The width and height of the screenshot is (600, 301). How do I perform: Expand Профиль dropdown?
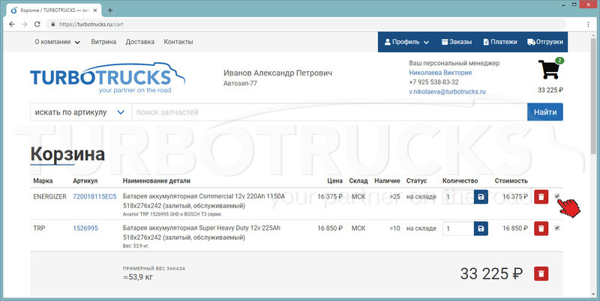pos(406,42)
